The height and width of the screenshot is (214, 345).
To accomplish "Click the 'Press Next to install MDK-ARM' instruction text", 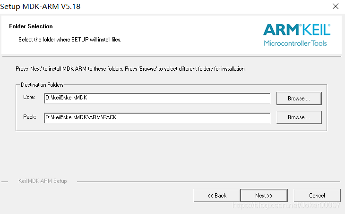I will tap(130, 69).
